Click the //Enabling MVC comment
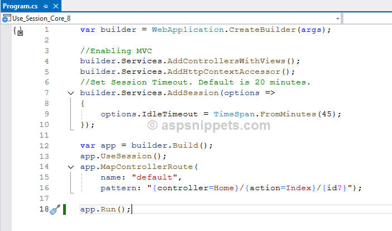Viewport: 392px width, 231px height. (x=116, y=51)
